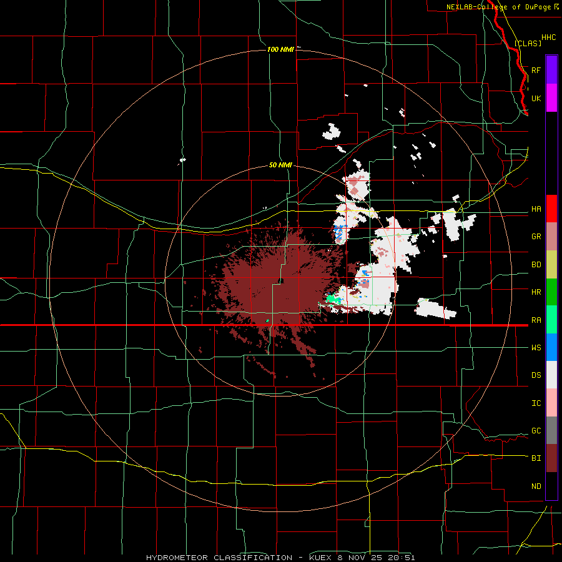
Task: Select the yellow BD color swatch
Action: pos(551,265)
